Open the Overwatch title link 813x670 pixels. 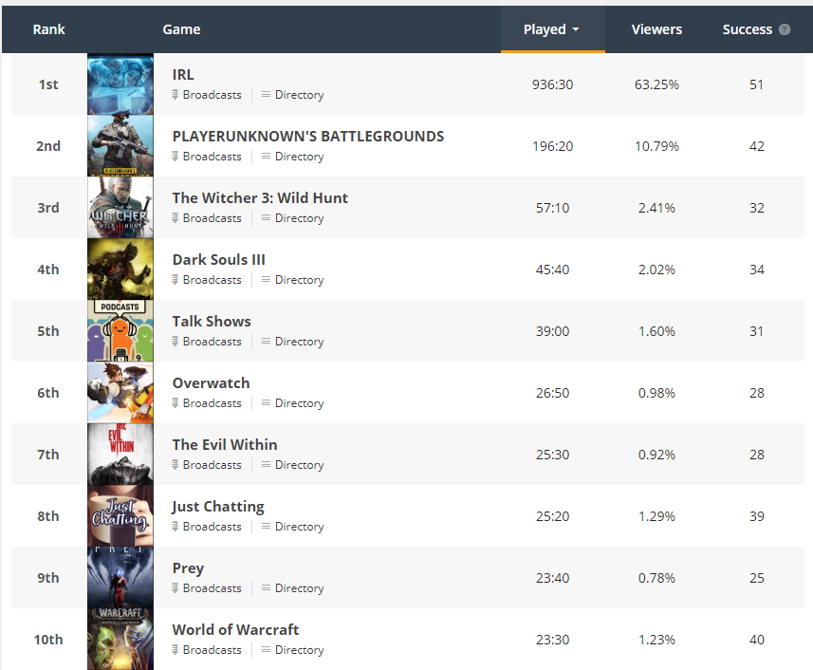coord(211,383)
